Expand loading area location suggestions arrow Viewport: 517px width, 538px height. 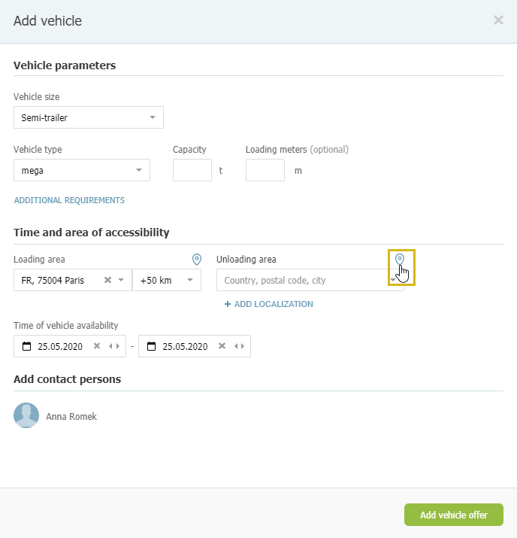coord(121,280)
